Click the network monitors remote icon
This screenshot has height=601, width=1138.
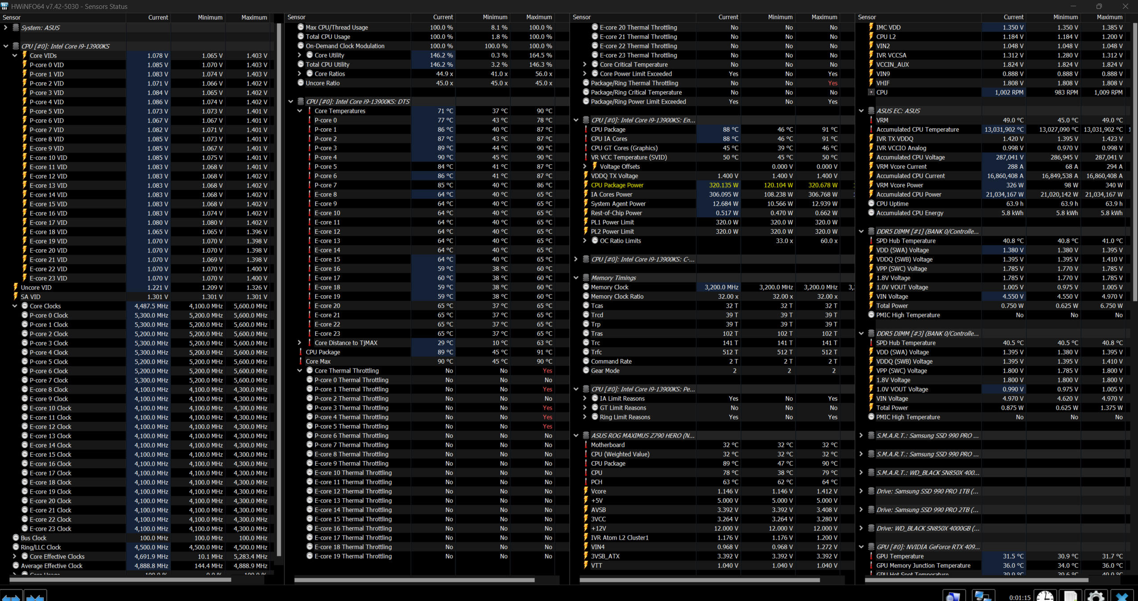pos(982,596)
